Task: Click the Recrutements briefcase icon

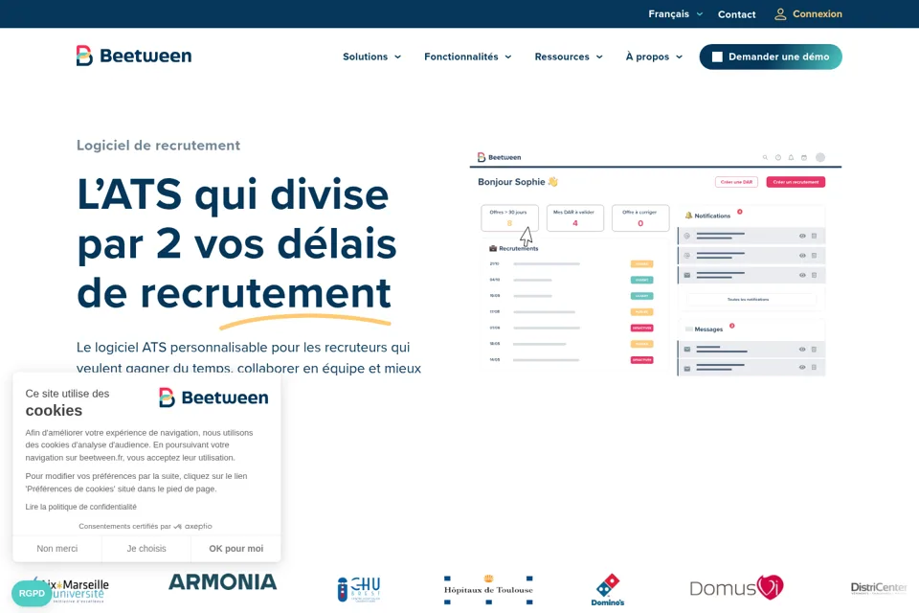Action: coord(493,248)
